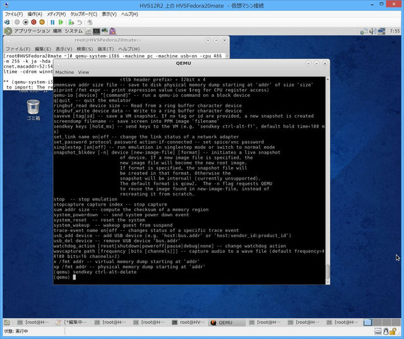This screenshot has width=404, height=339.
Task: Create a checkpoint with the toolbar icon
Action: point(71,22)
